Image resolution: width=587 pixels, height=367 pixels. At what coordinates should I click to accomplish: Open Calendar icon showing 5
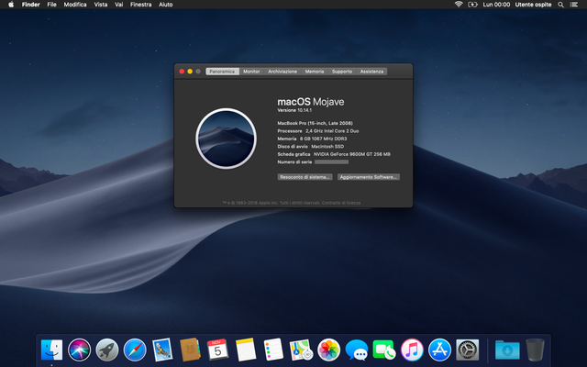point(217,350)
